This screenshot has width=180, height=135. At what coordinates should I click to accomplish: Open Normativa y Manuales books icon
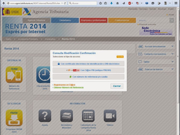click(67, 116)
